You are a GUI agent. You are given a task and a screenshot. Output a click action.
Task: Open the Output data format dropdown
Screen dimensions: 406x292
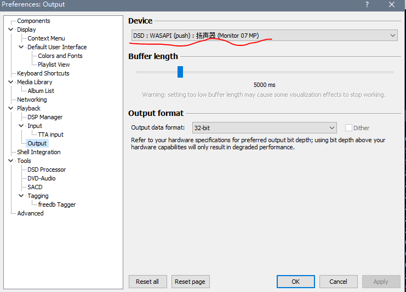pos(264,128)
